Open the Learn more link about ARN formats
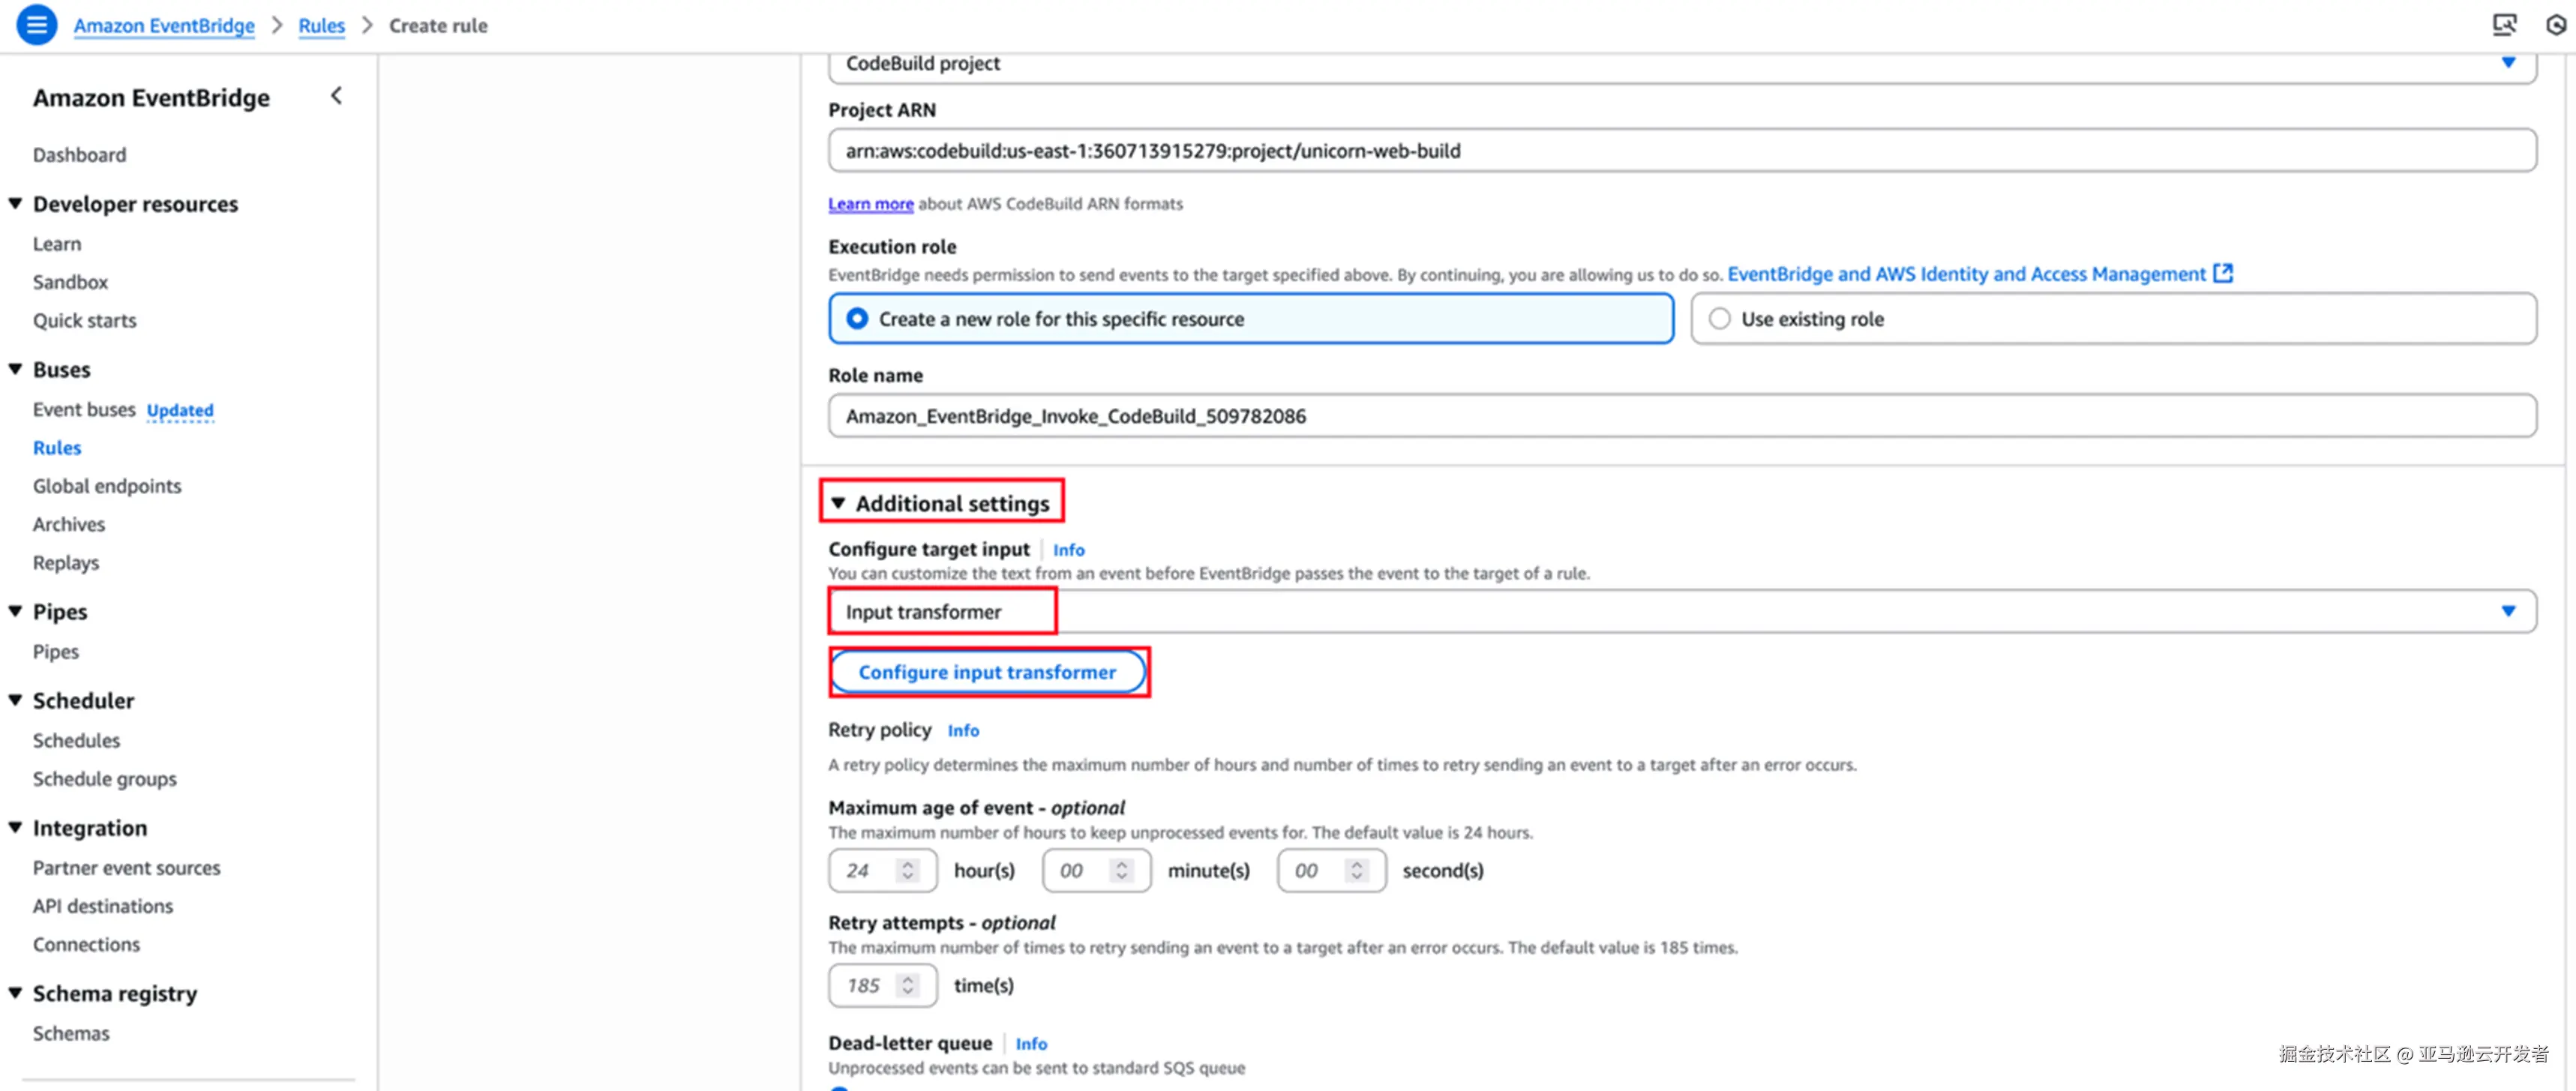Screen dimensions: 2576x1091 [x=870, y=204]
